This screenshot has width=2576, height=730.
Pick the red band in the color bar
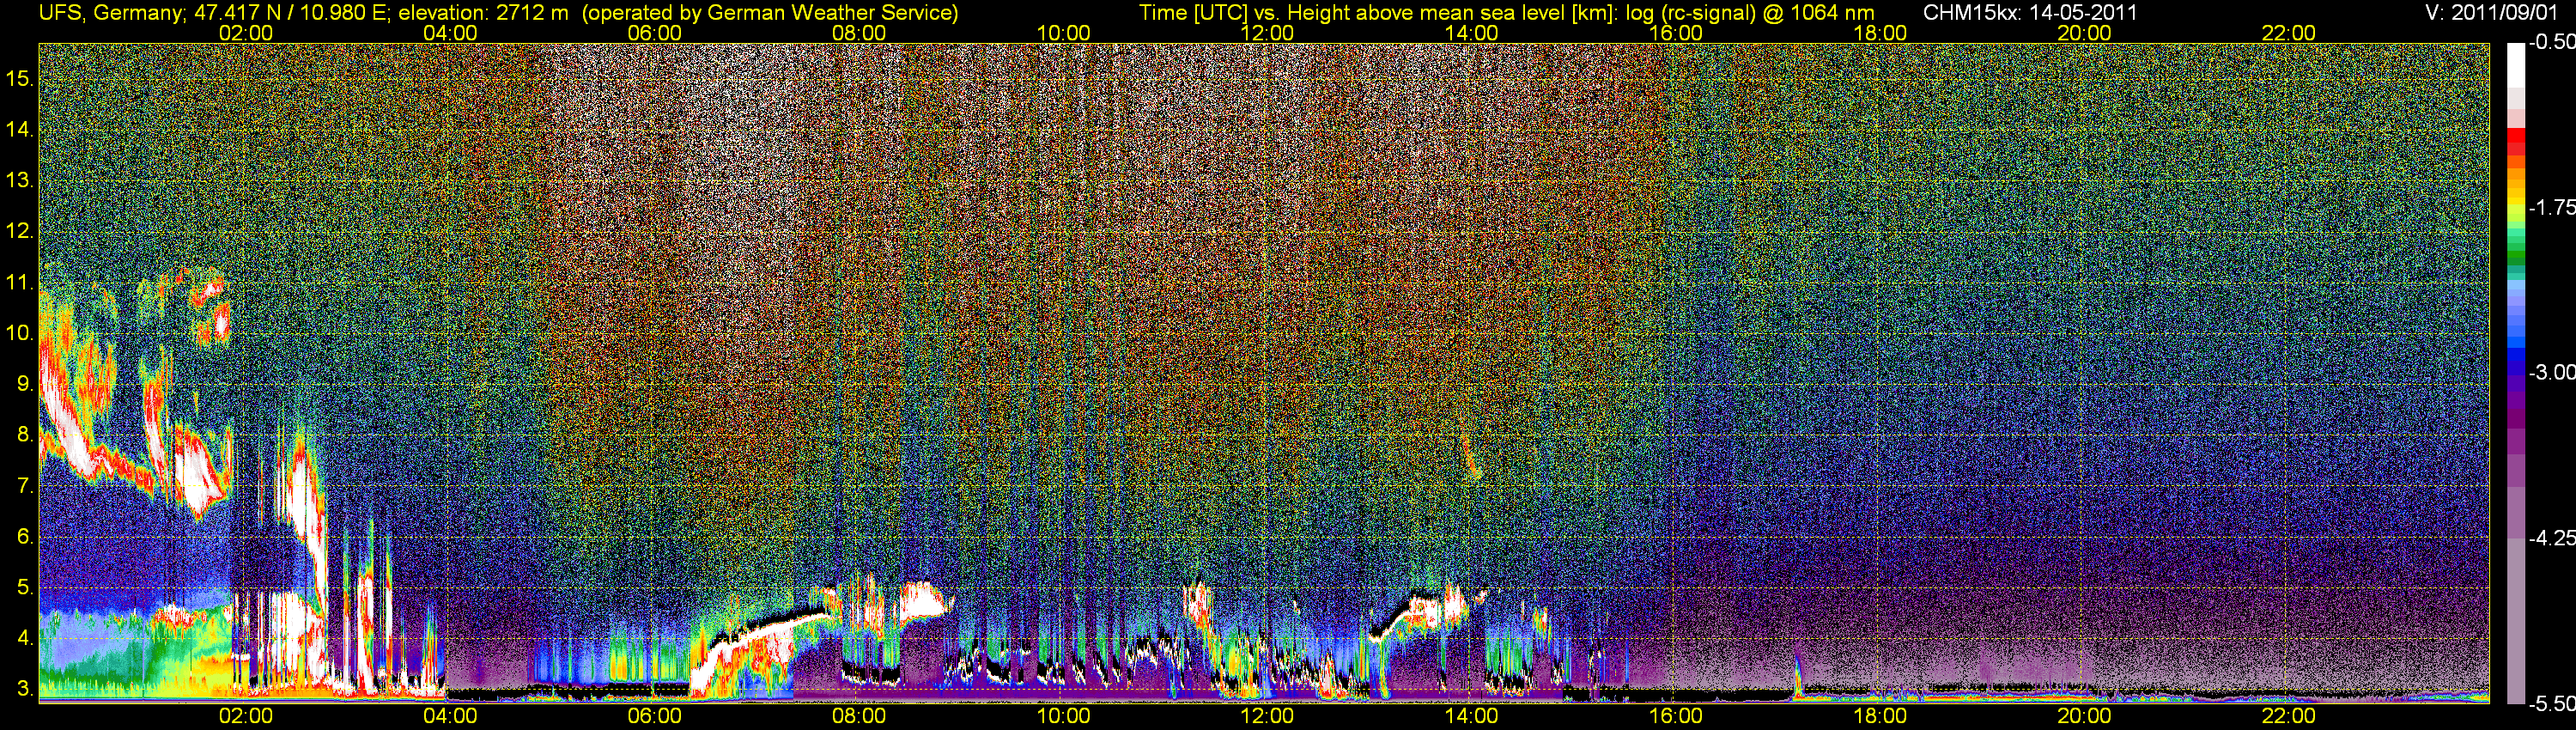(x=2516, y=146)
